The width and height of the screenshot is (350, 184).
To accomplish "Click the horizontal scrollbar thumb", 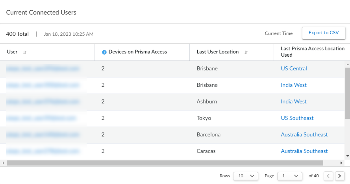I will coord(165,163).
